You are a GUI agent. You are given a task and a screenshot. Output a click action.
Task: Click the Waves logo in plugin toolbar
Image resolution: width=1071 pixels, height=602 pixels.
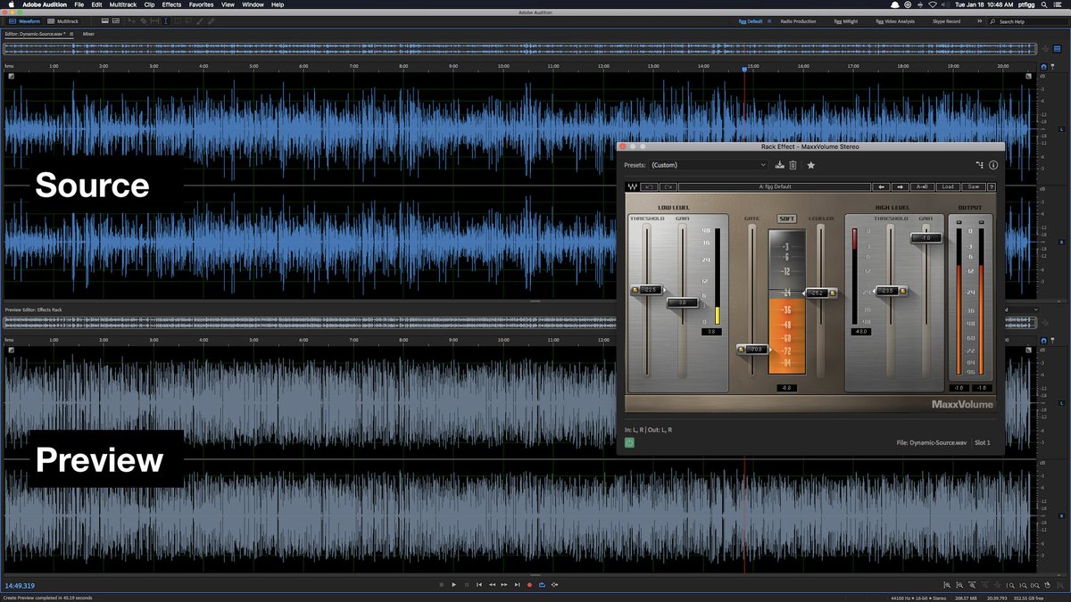click(633, 187)
